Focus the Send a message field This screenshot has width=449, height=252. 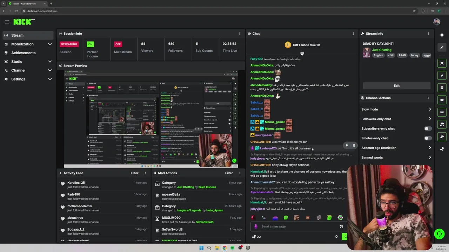point(298,226)
